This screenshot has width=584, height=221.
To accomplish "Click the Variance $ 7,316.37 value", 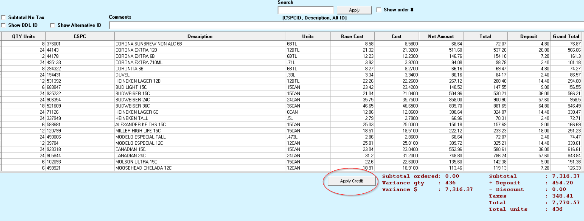I will (459, 189).
